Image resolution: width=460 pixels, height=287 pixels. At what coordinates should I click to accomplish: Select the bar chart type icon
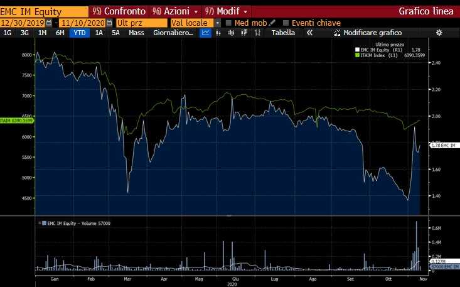(x=218, y=33)
